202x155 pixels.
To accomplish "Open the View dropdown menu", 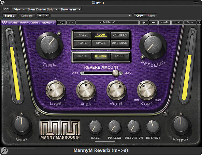I will coord(19,9).
